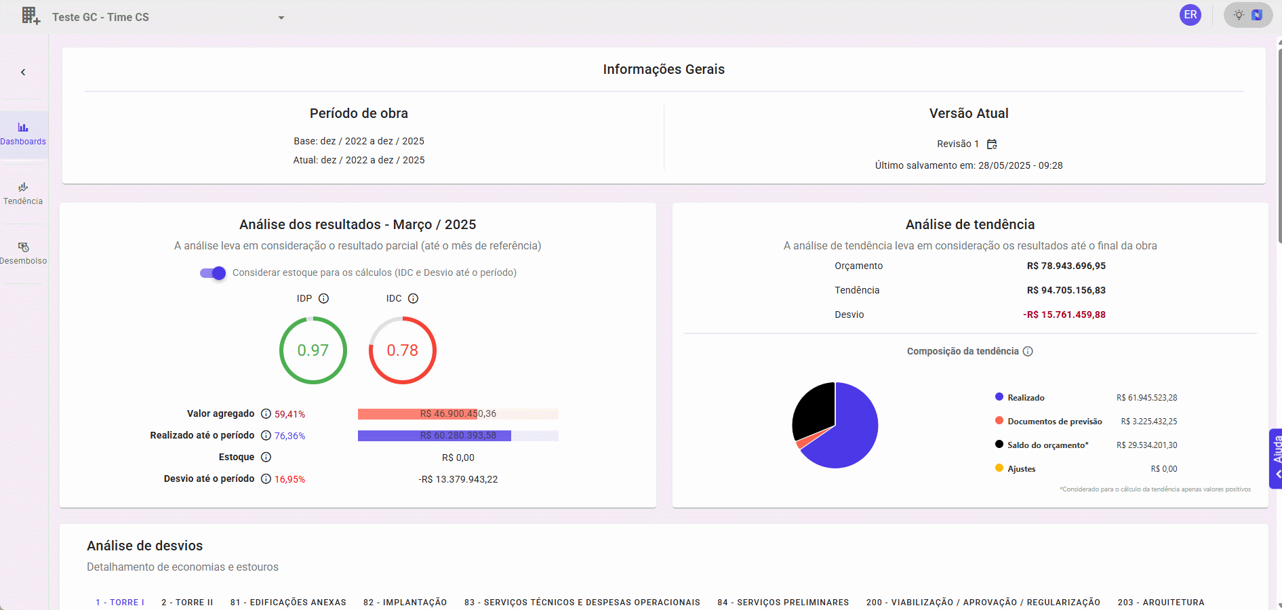This screenshot has width=1282, height=610.
Task: Click the info icon next to Estoque
Action: [x=266, y=457]
